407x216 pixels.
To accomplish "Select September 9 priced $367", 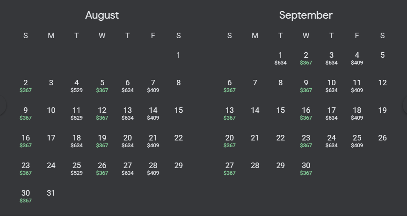I will click(x=306, y=85).
